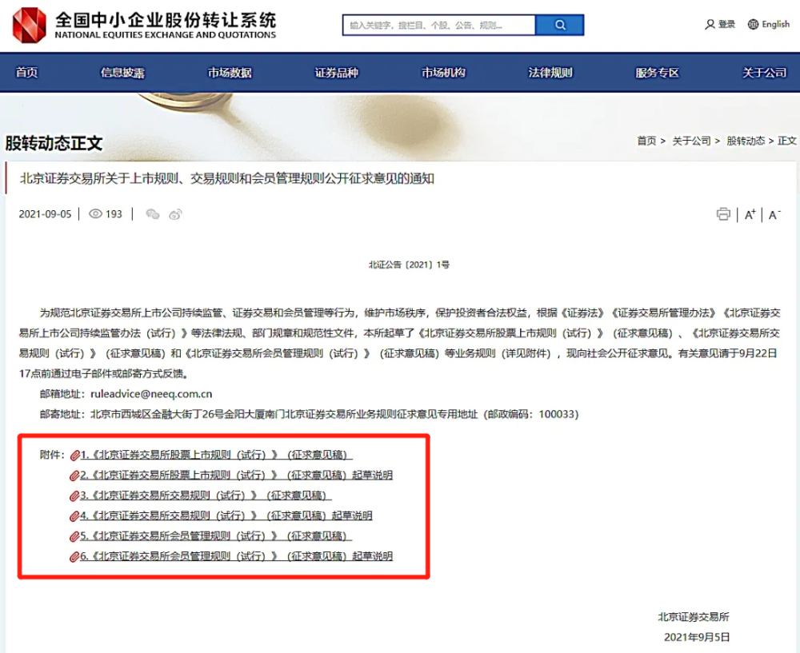Open attachment 6 会员管理规则 起草说明
This screenshot has height=653, width=800.
click(x=236, y=556)
